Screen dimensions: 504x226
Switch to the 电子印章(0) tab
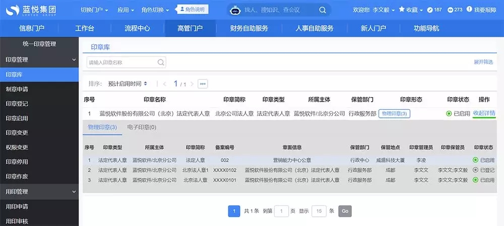(142, 127)
